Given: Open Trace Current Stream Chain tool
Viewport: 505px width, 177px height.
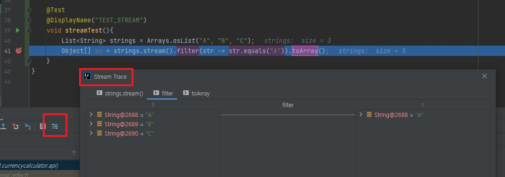Looking at the screenshot, I should pyautogui.click(x=55, y=126).
